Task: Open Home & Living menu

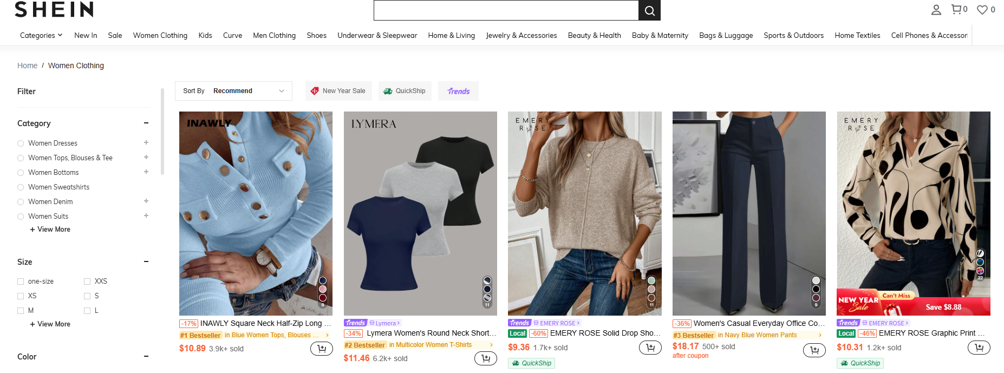Action: click(x=451, y=35)
